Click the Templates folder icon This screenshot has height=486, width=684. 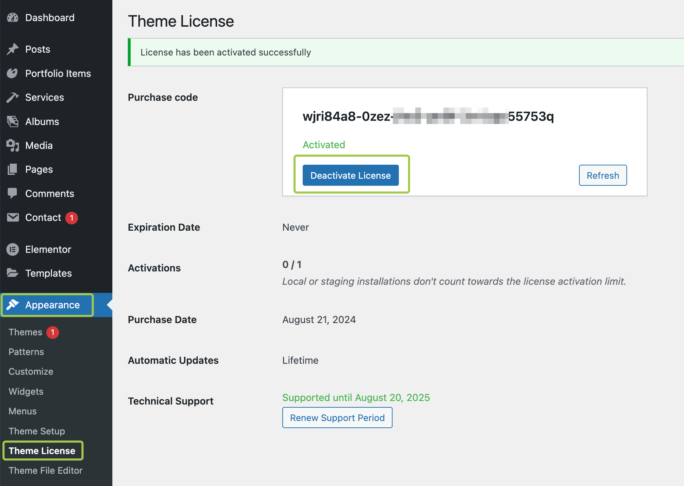[13, 273]
